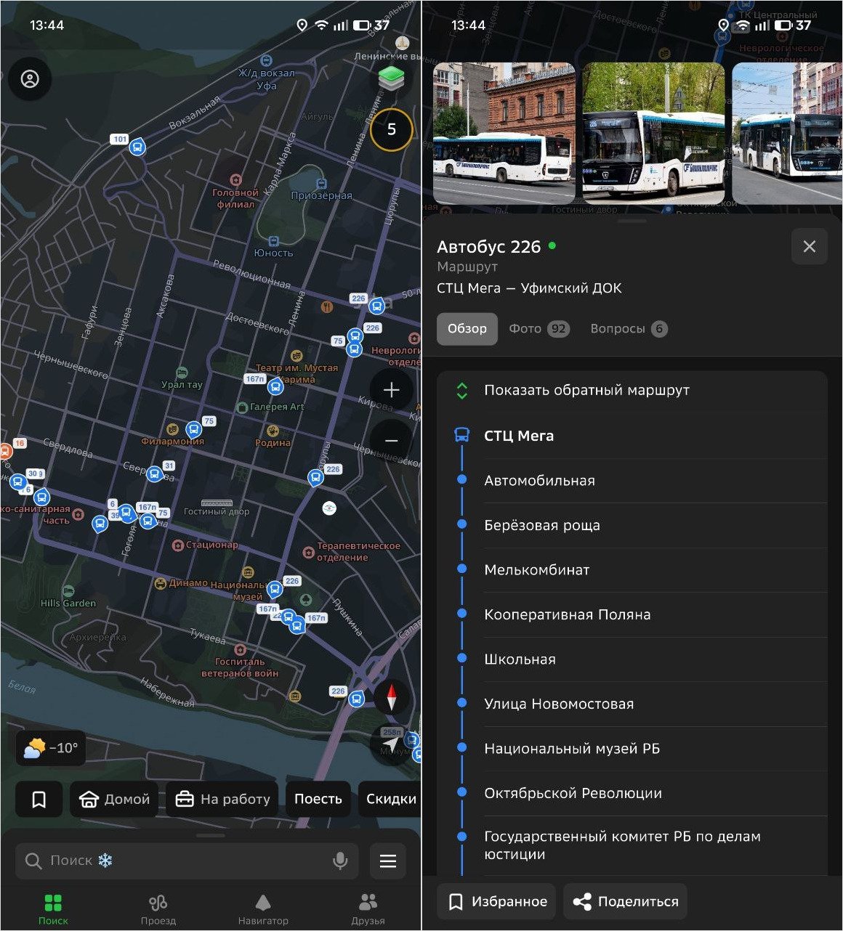Viewport: 843px width, 931px height.
Task: Open the user profile icon
Action: [30, 79]
